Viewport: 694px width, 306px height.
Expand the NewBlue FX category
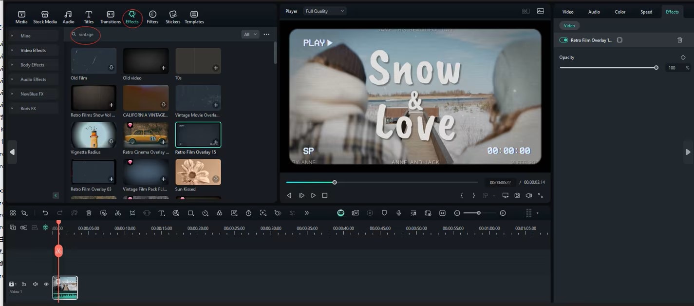[x=33, y=94]
